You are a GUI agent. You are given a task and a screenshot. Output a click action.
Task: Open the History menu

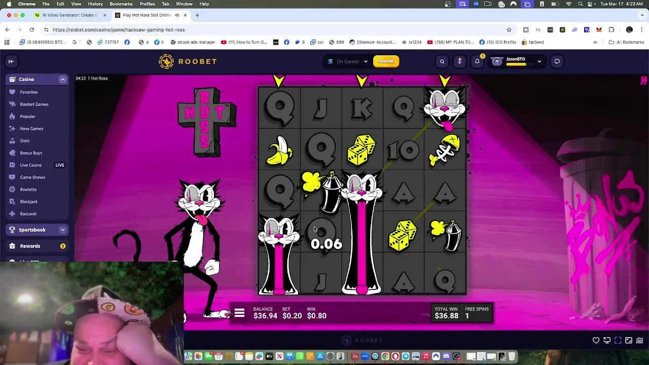coord(95,4)
